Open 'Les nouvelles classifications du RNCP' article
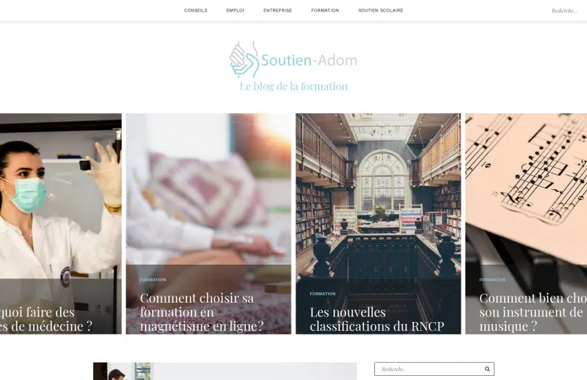 pos(377,319)
